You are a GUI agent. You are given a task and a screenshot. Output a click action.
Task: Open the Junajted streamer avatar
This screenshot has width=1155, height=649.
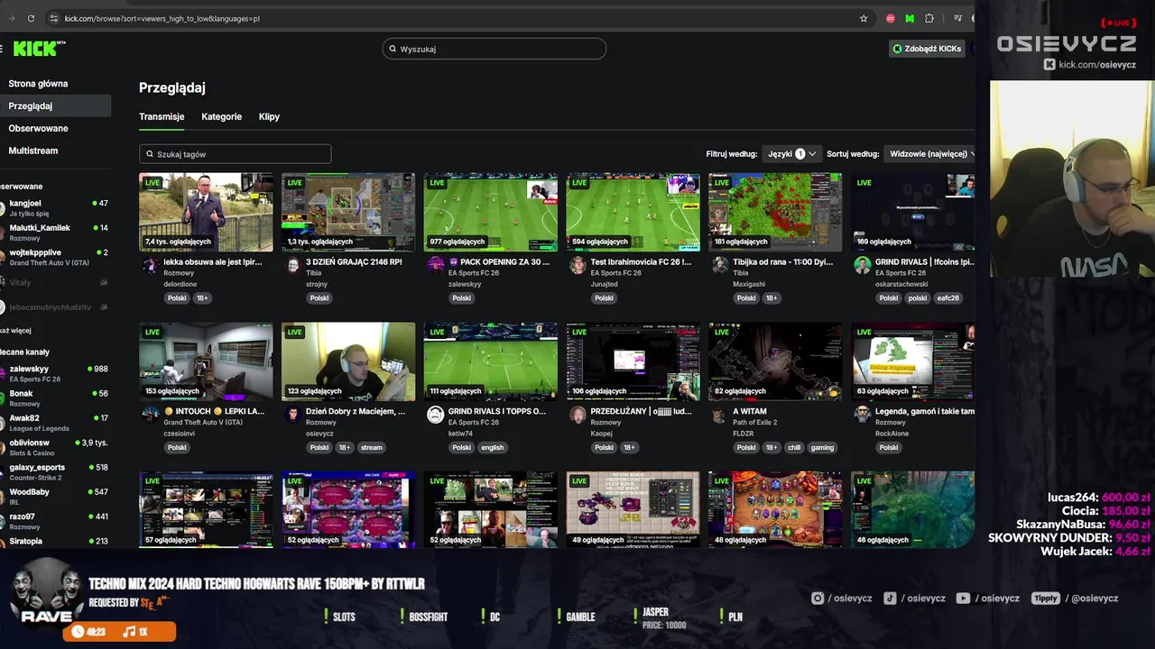tap(577, 265)
